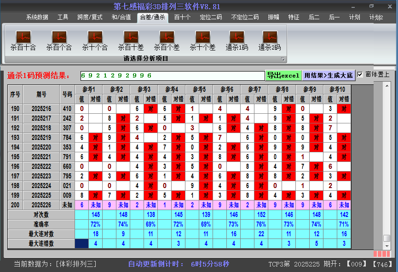Click the 序号 column header

[x=15, y=94]
